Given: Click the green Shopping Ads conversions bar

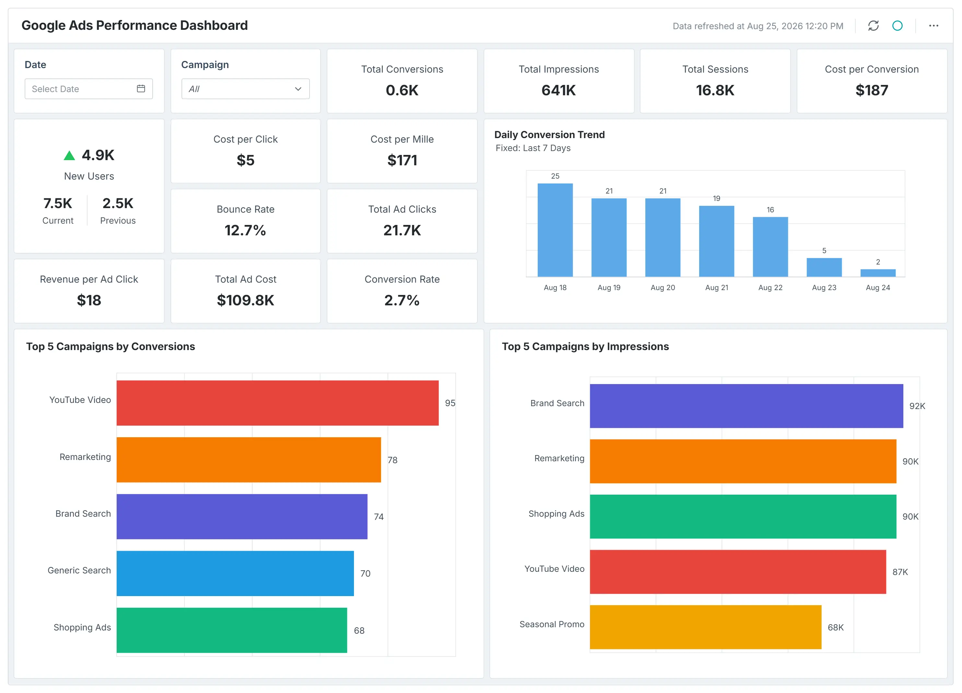Looking at the screenshot, I should [x=232, y=630].
